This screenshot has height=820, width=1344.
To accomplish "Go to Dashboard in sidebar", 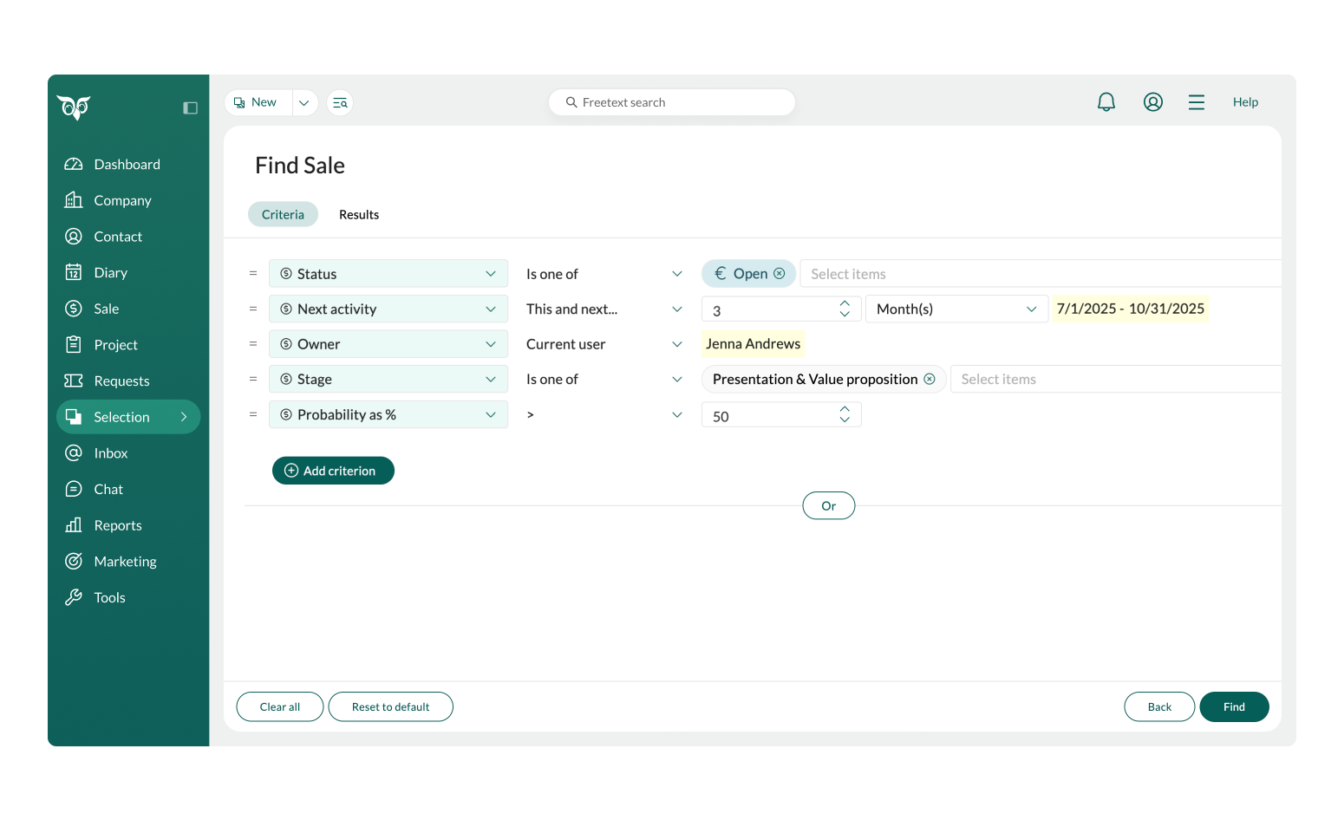I will [127, 165].
